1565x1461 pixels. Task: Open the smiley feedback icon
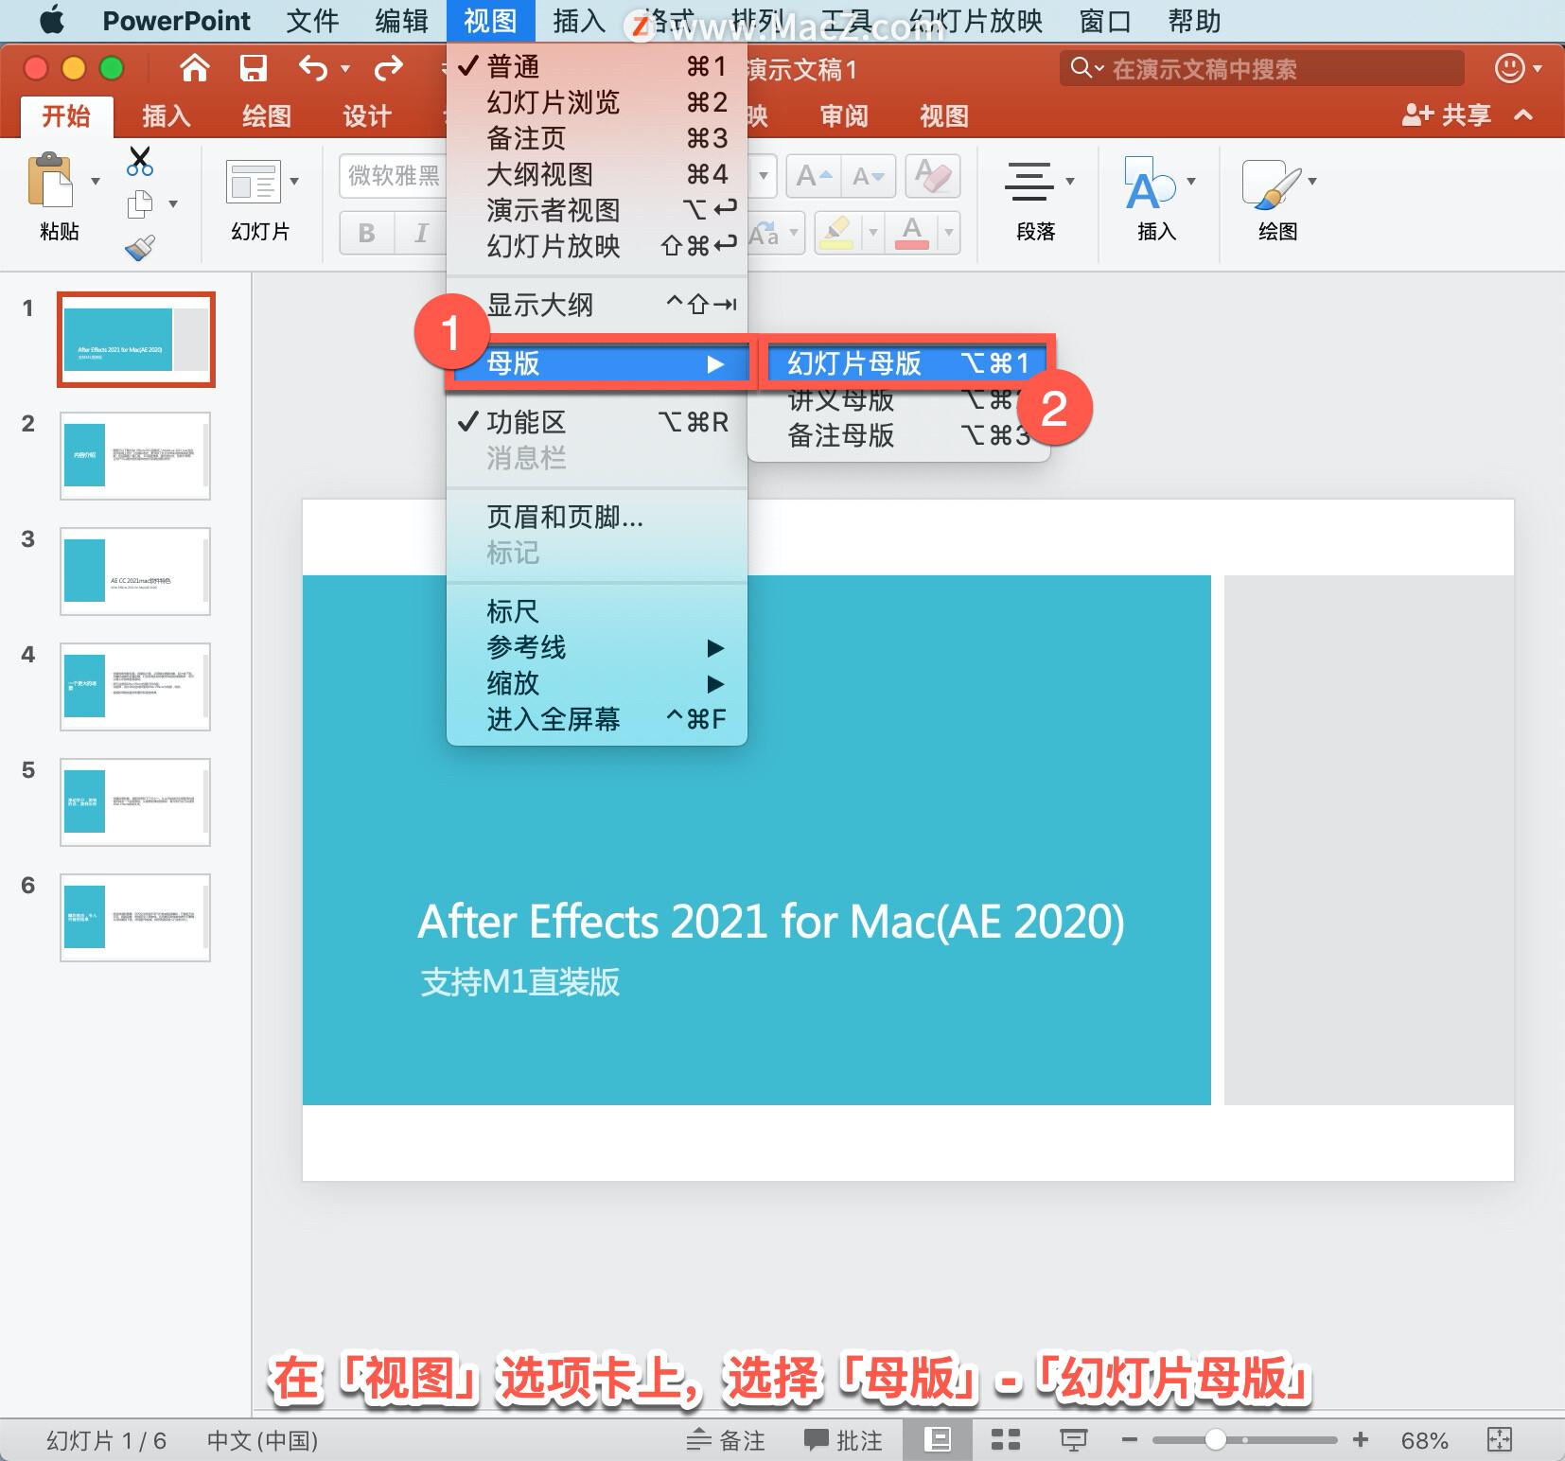tap(1509, 68)
